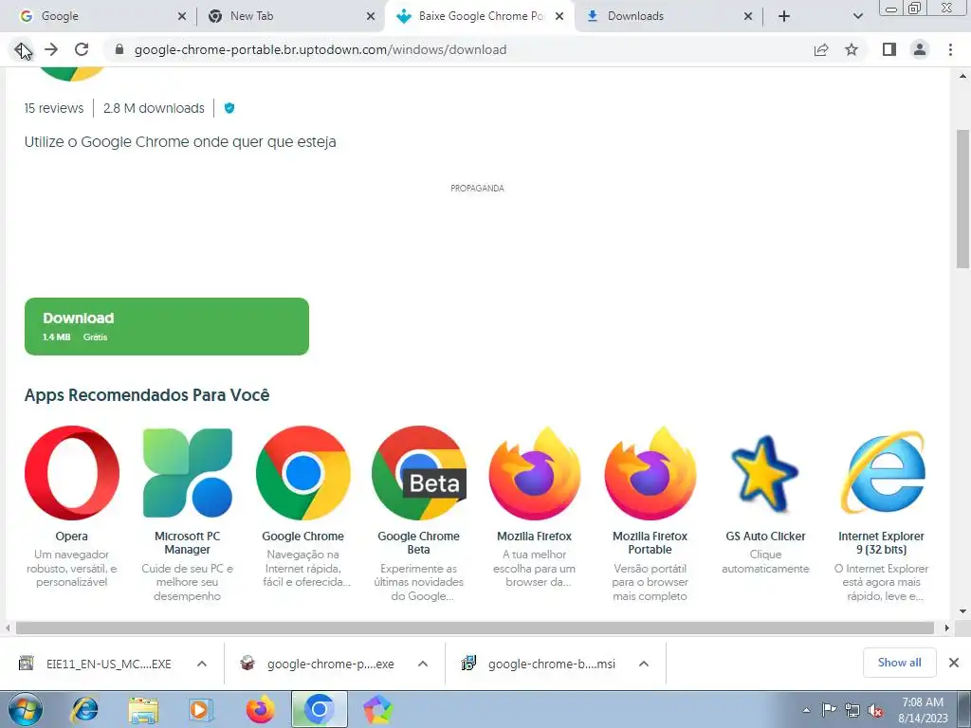Open the colorful pentagon taskbar app

(x=377, y=709)
